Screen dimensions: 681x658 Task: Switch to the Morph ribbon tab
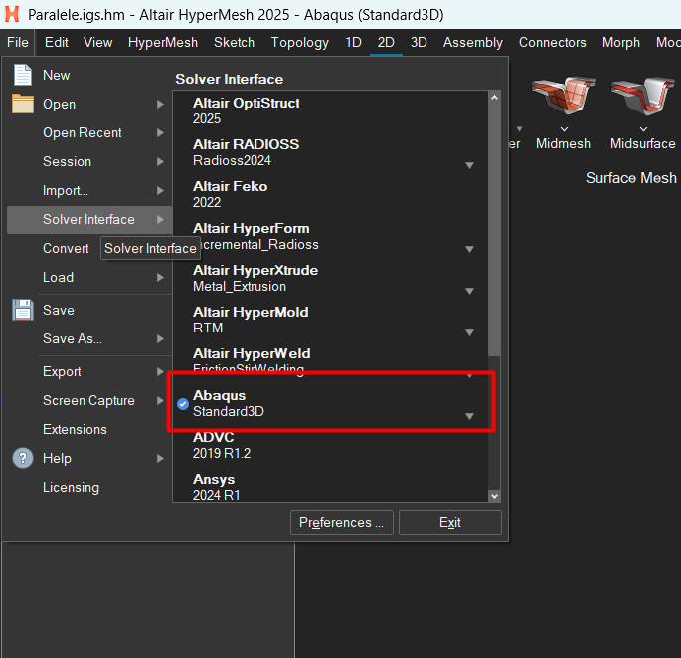(x=621, y=42)
